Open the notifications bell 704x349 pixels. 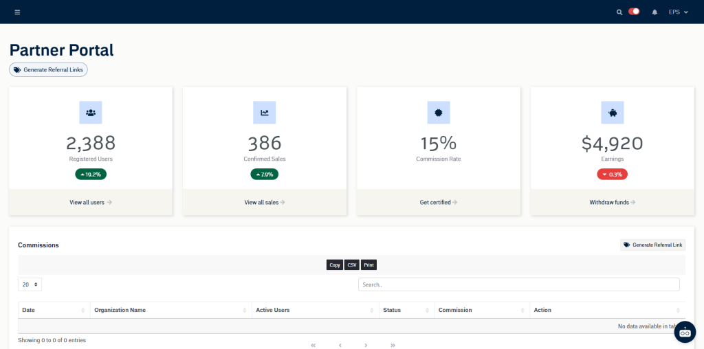point(654,12)
